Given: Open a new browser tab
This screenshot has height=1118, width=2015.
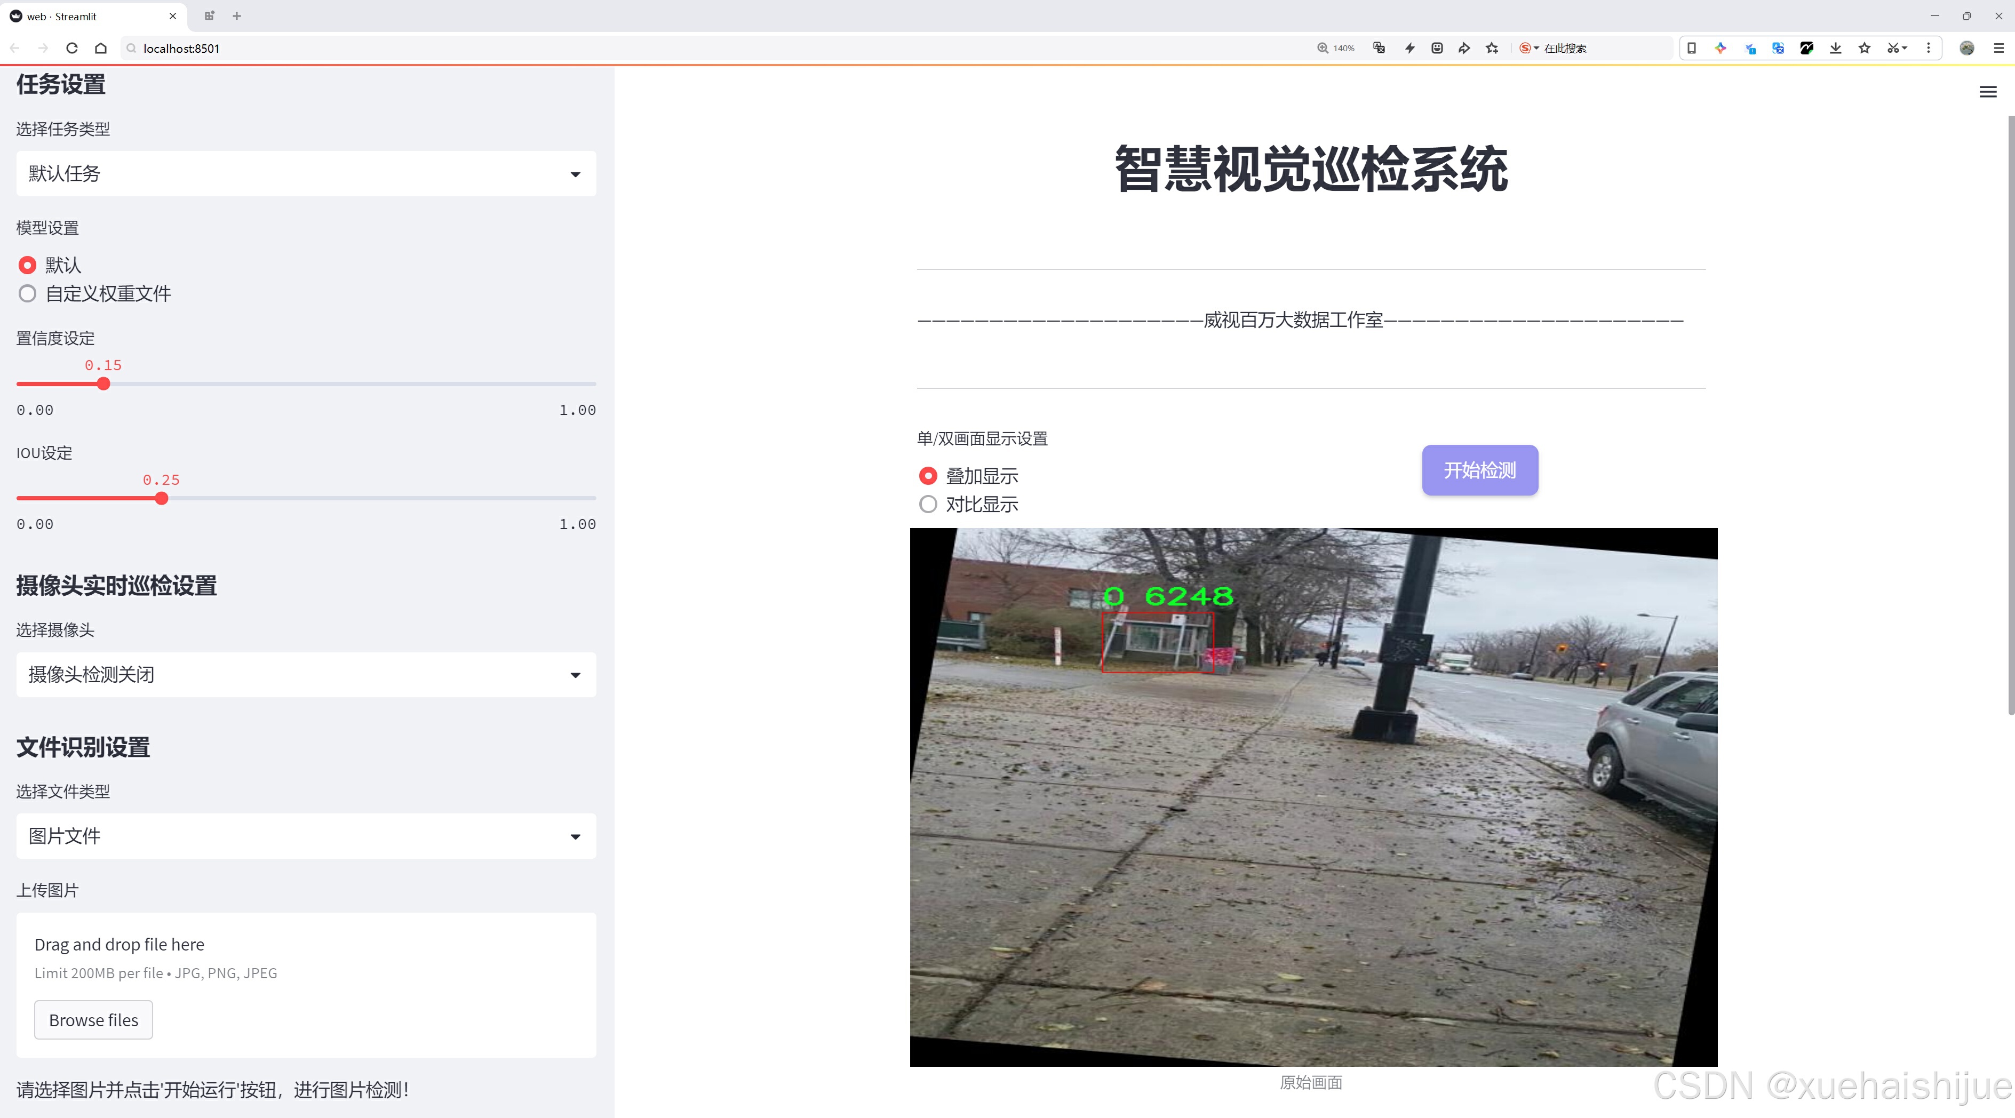Looking at the screenshot, I should (237, 15).
